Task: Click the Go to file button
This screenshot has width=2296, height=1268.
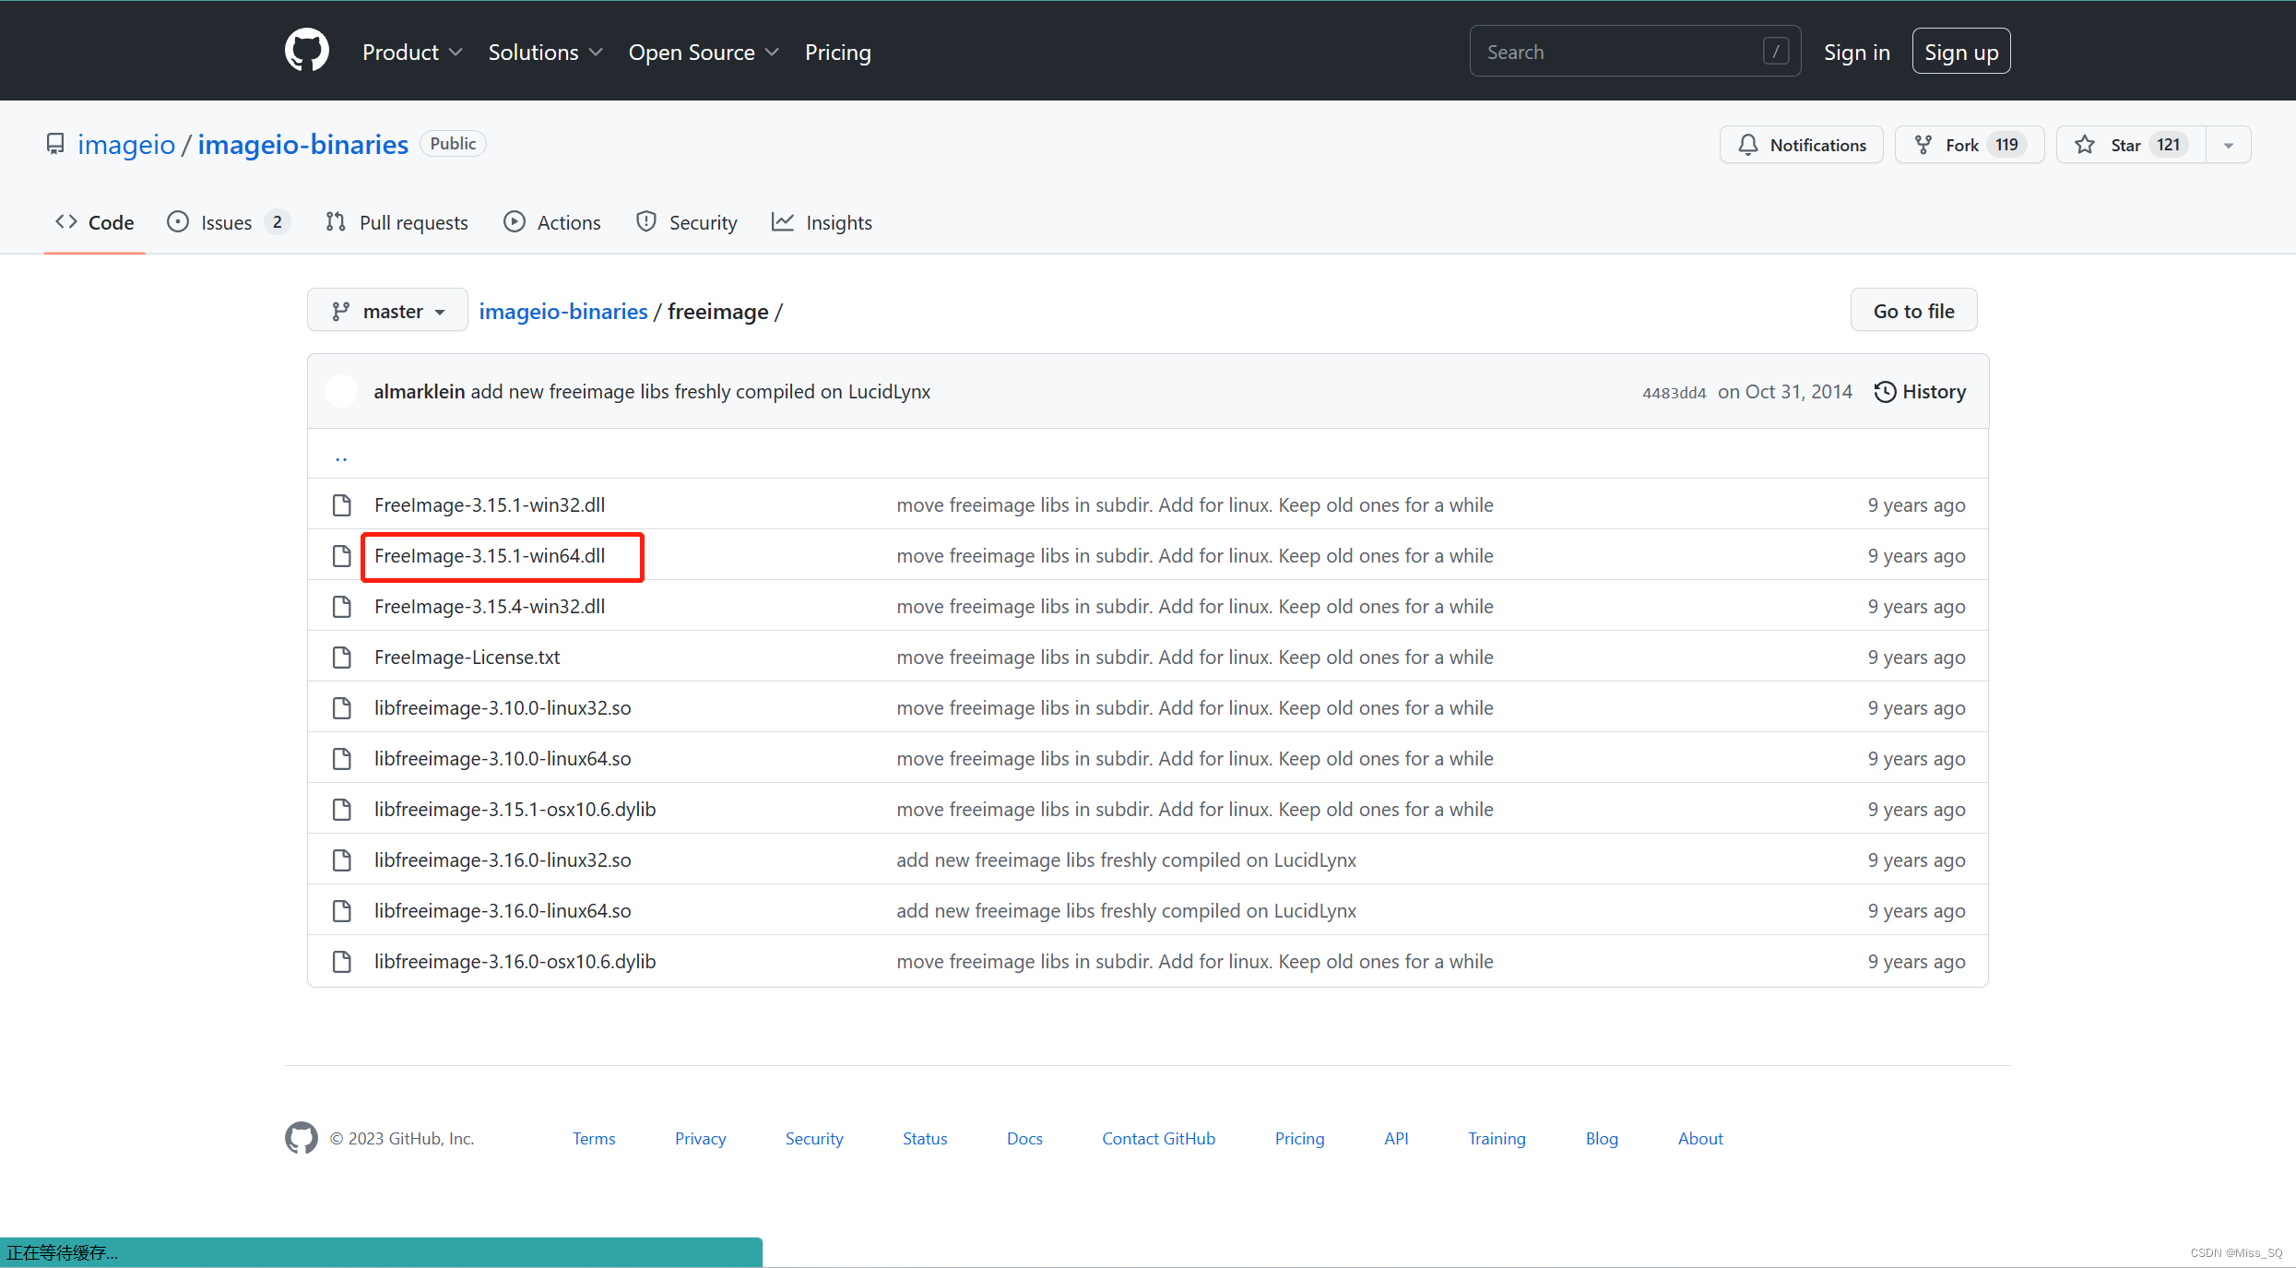Action: (x=1913, y=311)
